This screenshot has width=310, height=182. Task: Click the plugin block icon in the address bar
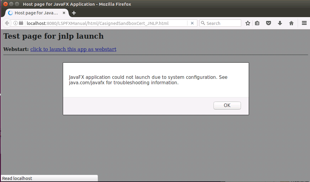tap(21, 23)
